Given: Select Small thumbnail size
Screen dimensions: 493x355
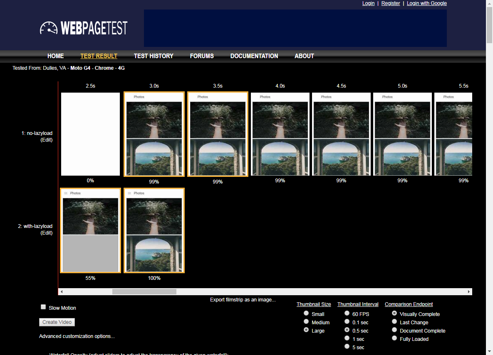Looking at the screenshot, I should [307, 313].
